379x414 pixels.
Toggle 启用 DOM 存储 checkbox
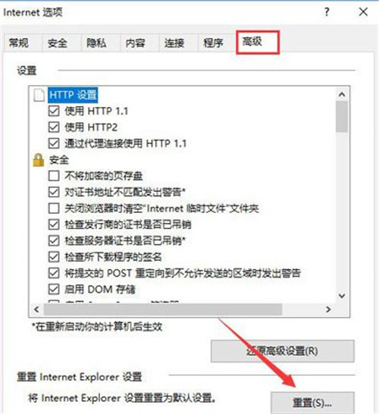[x=54, y=290]
